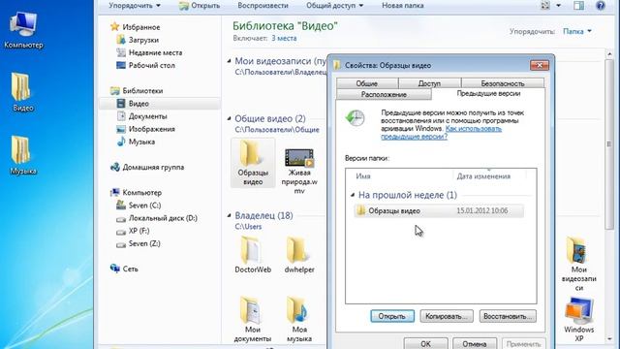Click Компьютер in navigation pane
Viewport: 620px width, 349px height.
tap(141, 192)
